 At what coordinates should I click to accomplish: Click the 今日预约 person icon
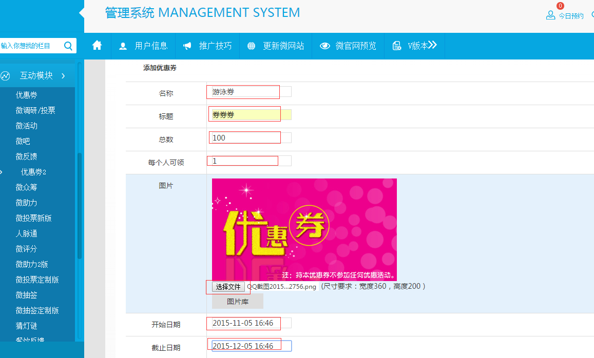550,15
